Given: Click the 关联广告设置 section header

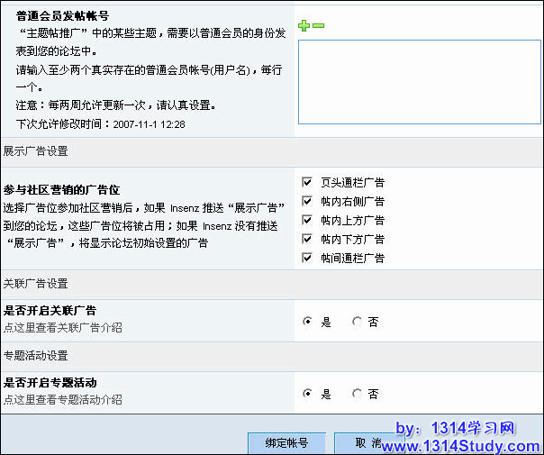Looking at the screenshot, I should 35,284.
